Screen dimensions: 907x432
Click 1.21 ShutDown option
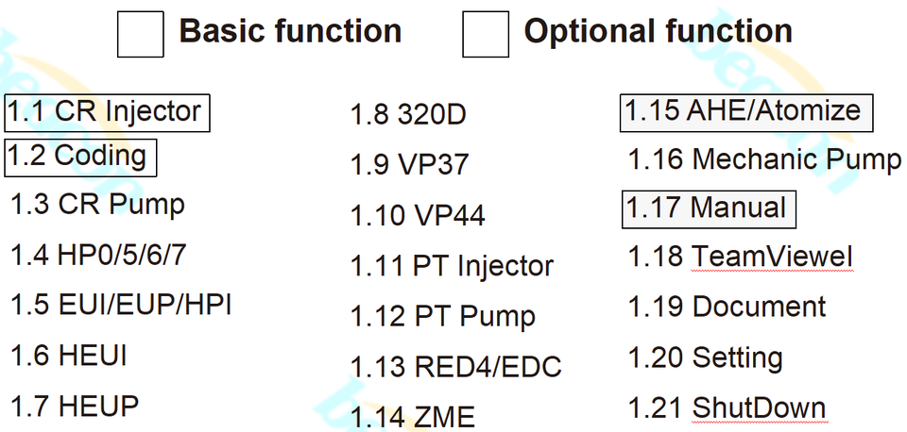727,408
